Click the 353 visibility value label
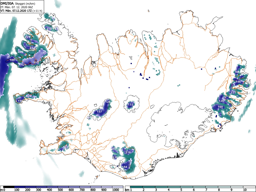The width and height of the screenshot is (256, 192). (114, 148)
